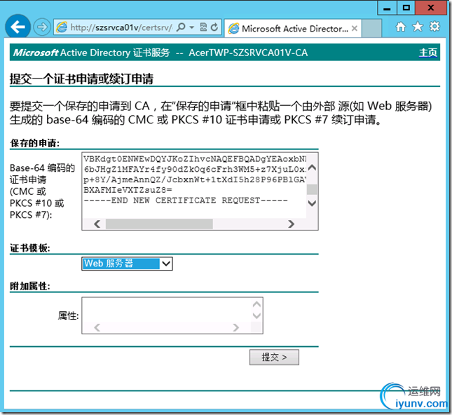Open the Tools gear icon
This screenshot has height=415, width=452.
pyautogui.click(x=434, y=27)
